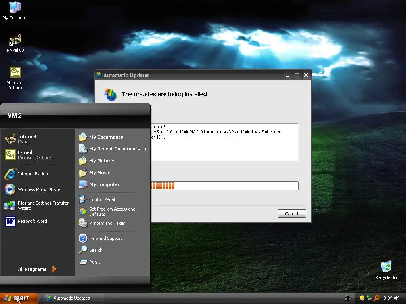Open Control Panel from Start menu
This screenshot has height=304, width=406.
[113, 199]
